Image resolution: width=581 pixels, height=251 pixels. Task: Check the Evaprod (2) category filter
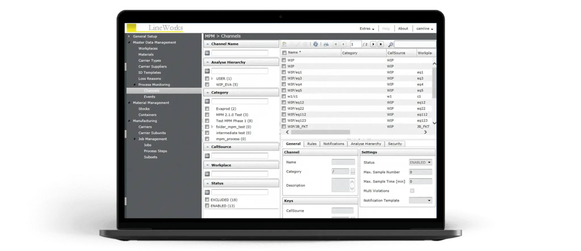[x=207, y=109]
